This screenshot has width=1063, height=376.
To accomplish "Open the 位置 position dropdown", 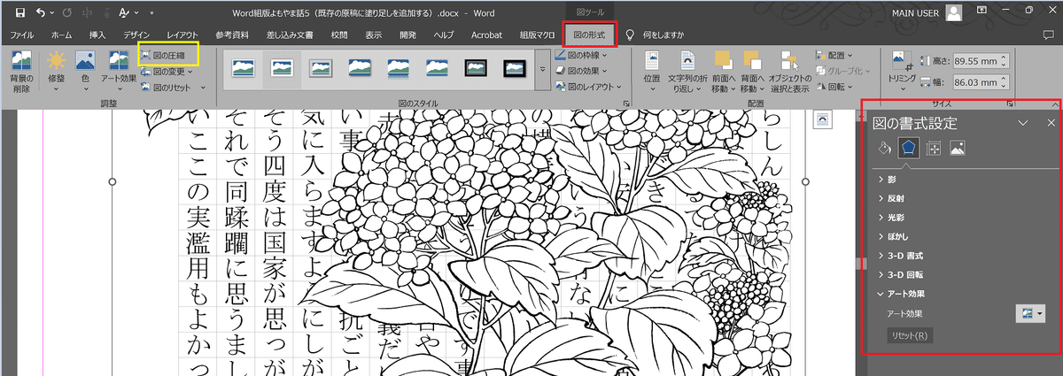I will click(x=652, y=73).
